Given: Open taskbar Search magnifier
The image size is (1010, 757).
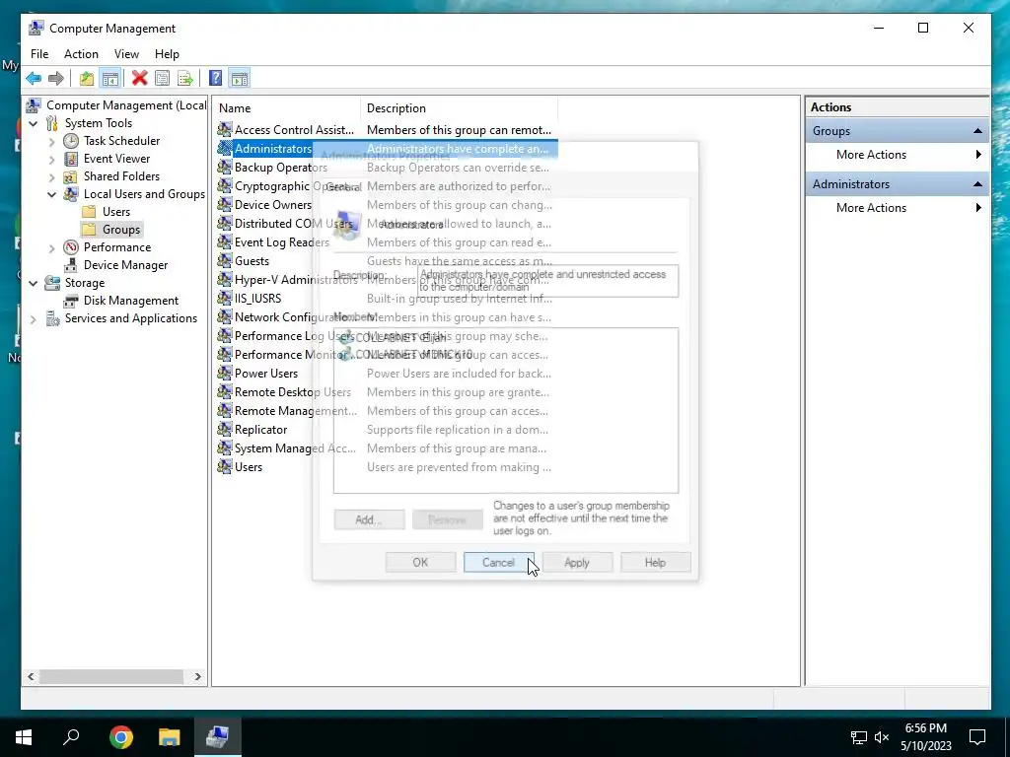Looking at the screenshot, I should [71, 737].
